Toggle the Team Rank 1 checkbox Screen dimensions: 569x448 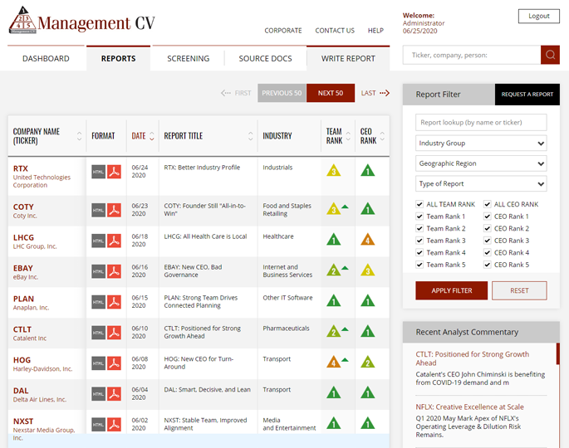pyautogui.click(x=419, y=217)
